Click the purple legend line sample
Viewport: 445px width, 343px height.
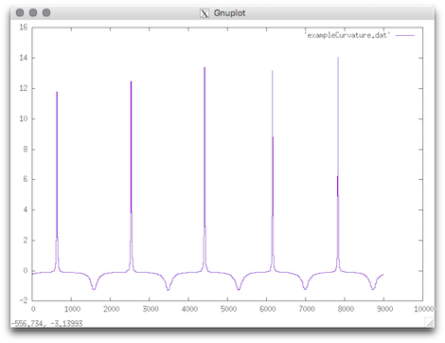(x=405, y=35)
